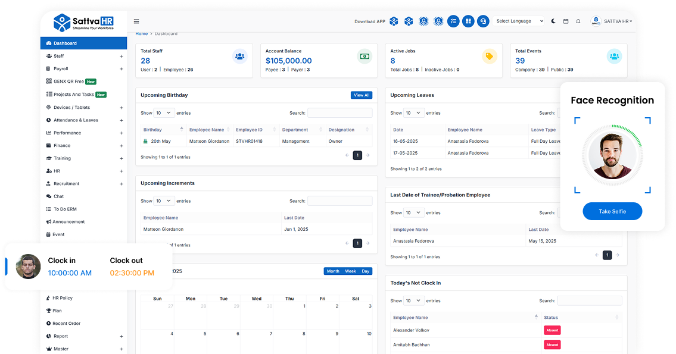Select the Chat icon in the sidebar
This screenshot has height=354, width=676.
[62, 196]
